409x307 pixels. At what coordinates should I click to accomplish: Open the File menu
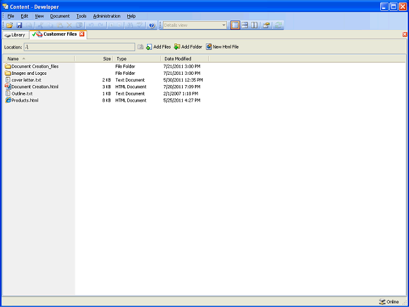pyautogui.click(x=11, y=16)
